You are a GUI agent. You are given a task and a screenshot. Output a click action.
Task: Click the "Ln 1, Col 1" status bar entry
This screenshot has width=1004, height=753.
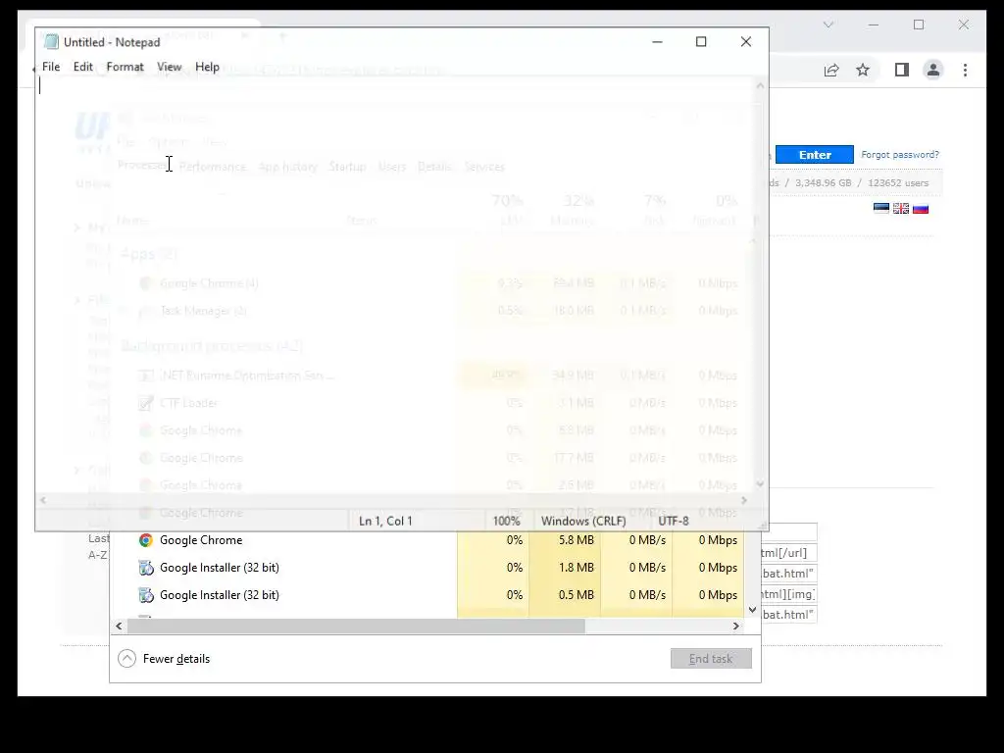385,521
